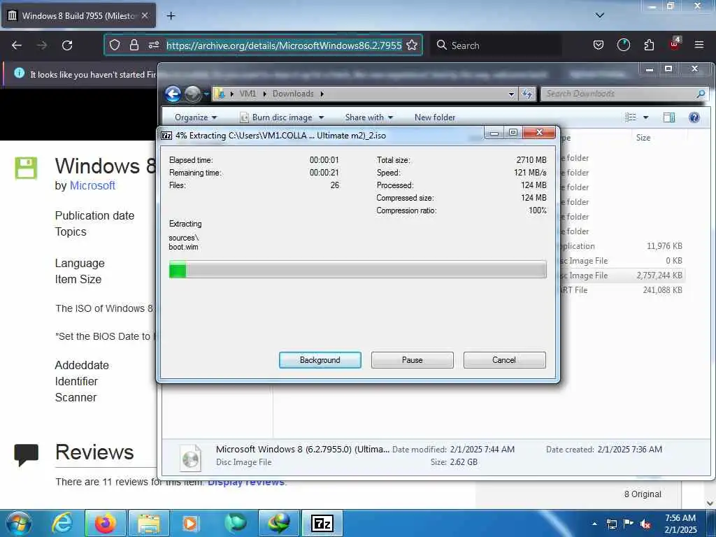Go back in Firefox browser
This screenshot has height=537, width=716.
tap(17, 45)
